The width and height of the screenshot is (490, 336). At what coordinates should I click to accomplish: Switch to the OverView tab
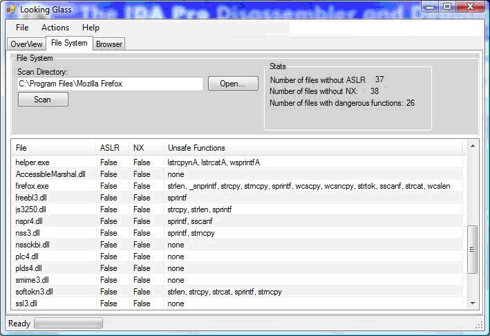coord(26,44)
